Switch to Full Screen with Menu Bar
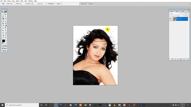Viewport: 191px width, 107px height. [4, 48]
